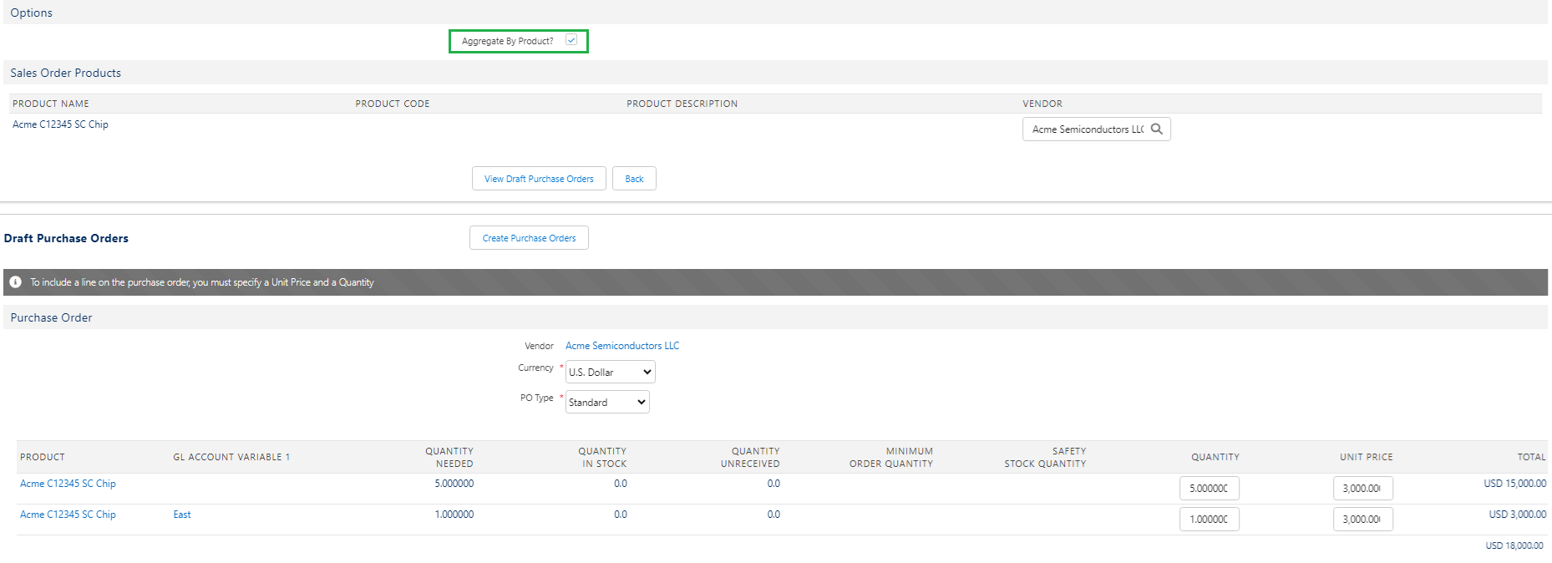Open the Acme Semiconductors LLC vendor link
The height and width of the screenshot is (563, 1552).
tap(622, 346)
